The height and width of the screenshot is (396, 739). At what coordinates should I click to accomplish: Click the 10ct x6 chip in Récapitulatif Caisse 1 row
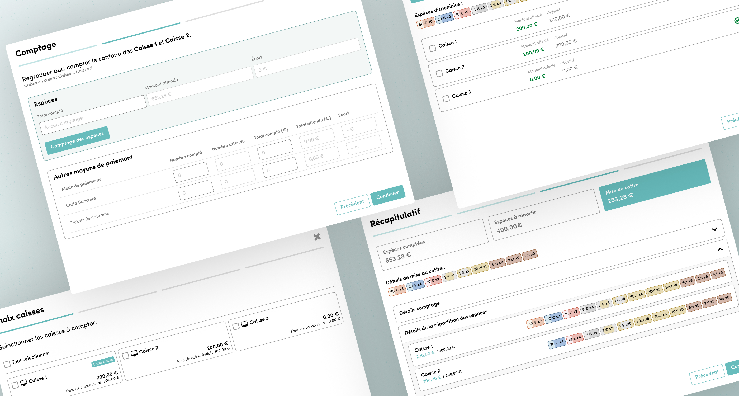[x=671, y=286]
